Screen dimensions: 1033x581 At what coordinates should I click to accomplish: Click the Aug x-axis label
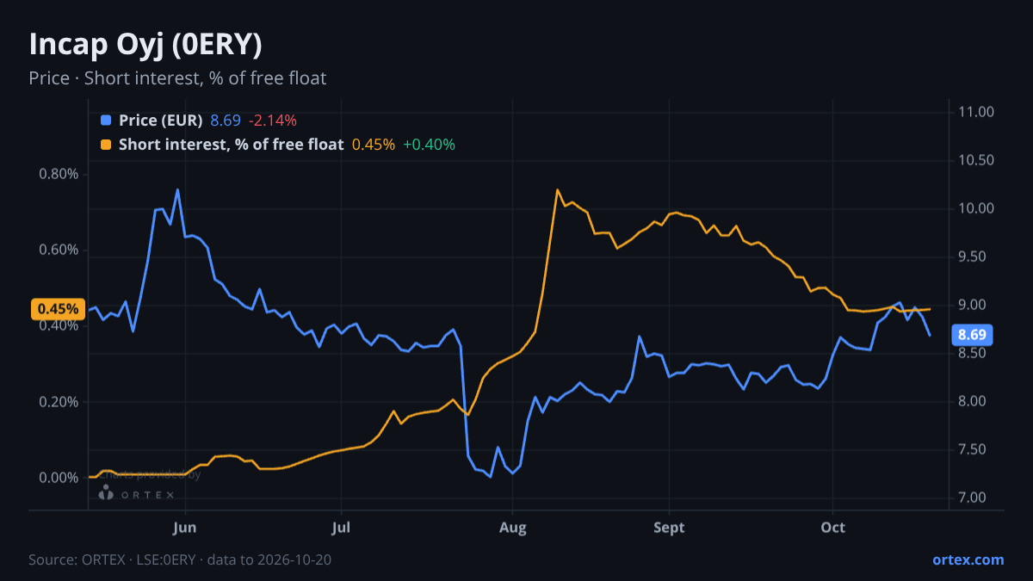coord(512,528)
